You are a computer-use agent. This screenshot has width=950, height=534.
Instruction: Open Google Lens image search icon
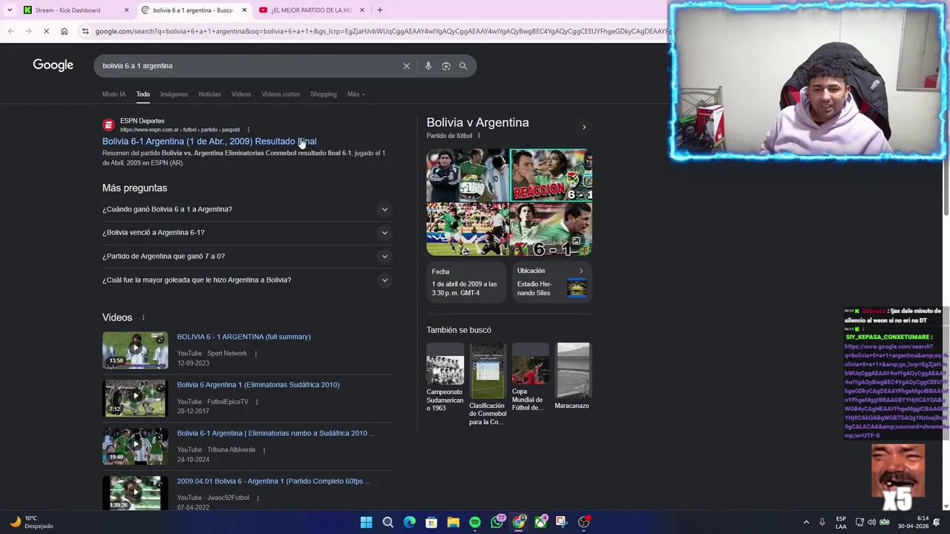pos(446,66)
